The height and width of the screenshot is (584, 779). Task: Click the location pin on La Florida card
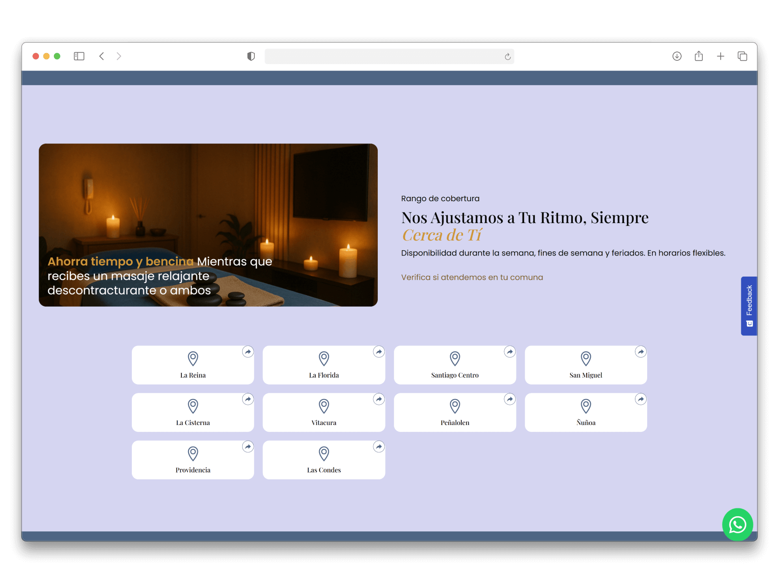(x=324, y=359)
